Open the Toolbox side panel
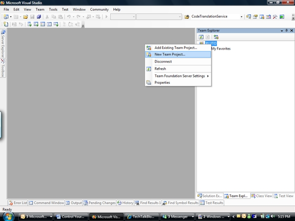Image resolution: width=295 pixels, height=221 pixels. tap(2, 68)
